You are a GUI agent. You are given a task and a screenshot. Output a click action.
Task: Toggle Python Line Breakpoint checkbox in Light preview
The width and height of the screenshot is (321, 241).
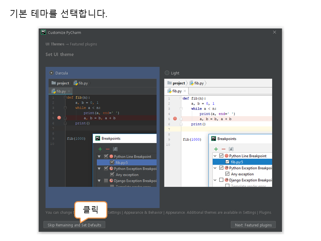pyautogui.click(x=221, y=156)
